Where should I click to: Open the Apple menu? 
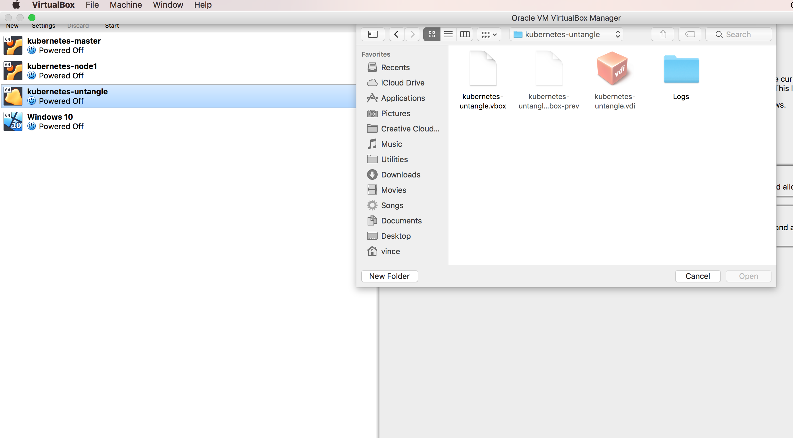point(16,5)
